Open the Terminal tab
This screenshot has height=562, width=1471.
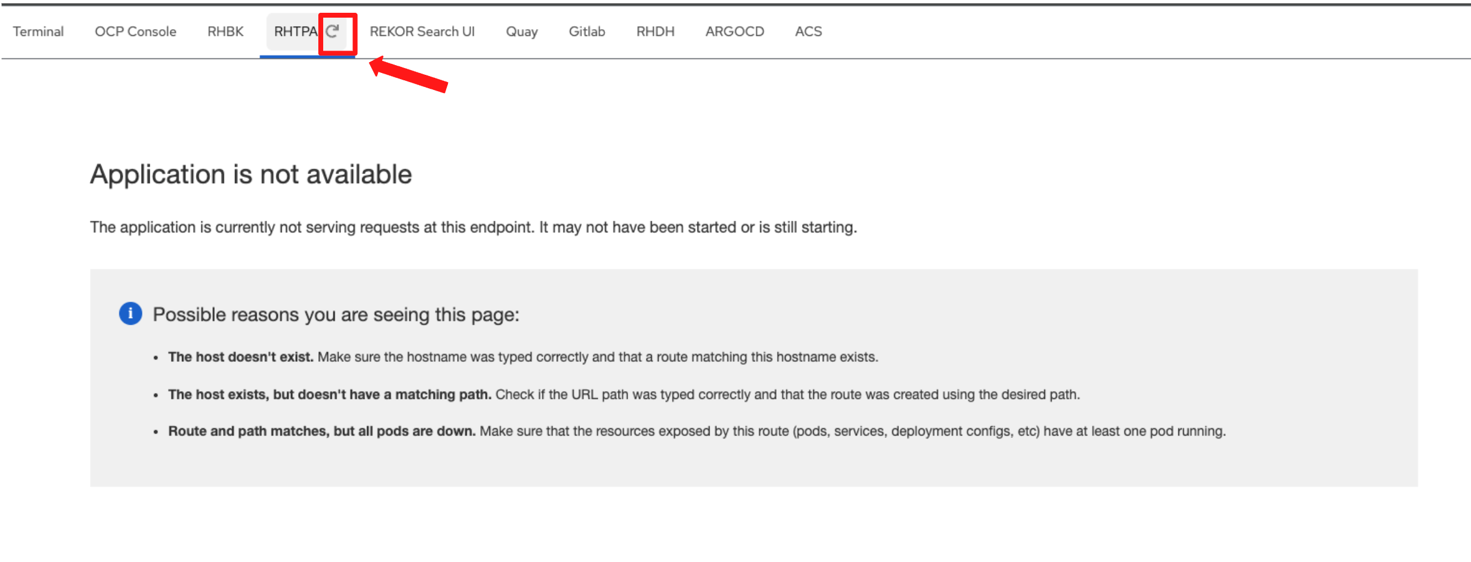point(38,32)
